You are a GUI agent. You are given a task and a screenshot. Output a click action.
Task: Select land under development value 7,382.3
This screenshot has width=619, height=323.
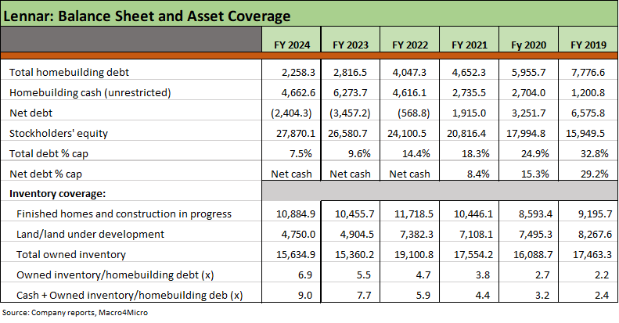click(416, 235)
